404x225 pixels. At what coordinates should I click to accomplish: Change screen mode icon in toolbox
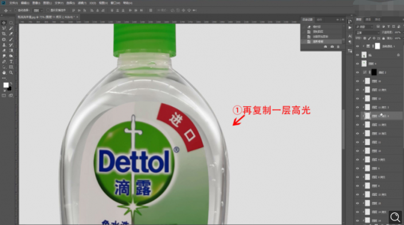pos(11,95)
